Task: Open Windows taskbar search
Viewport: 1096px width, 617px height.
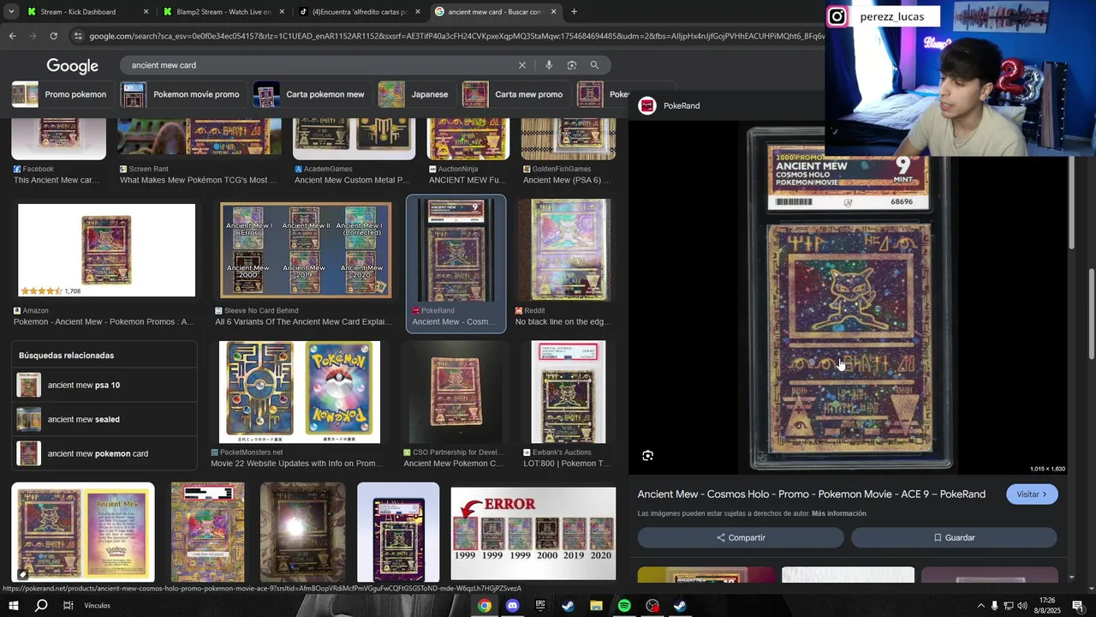Action: point(41,606)
